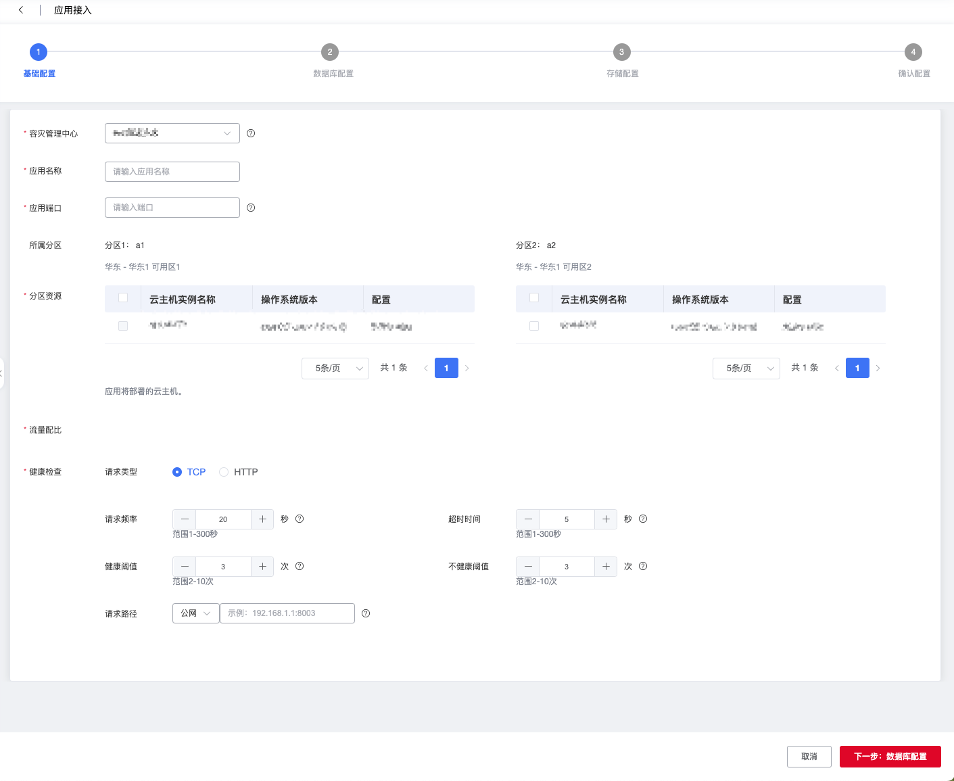Screen dimensions: 954x781
Task: Select the HTTP request type radio
Action: click(x=224, y=472)
